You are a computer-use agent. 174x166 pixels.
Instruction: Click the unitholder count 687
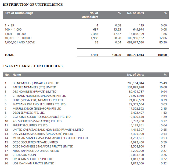tap(96, 29)
